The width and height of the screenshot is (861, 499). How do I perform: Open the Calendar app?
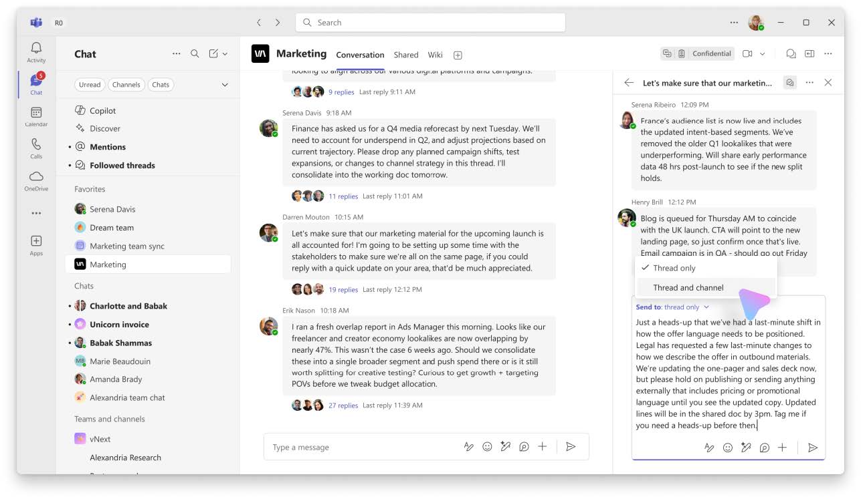coord(36,116)
